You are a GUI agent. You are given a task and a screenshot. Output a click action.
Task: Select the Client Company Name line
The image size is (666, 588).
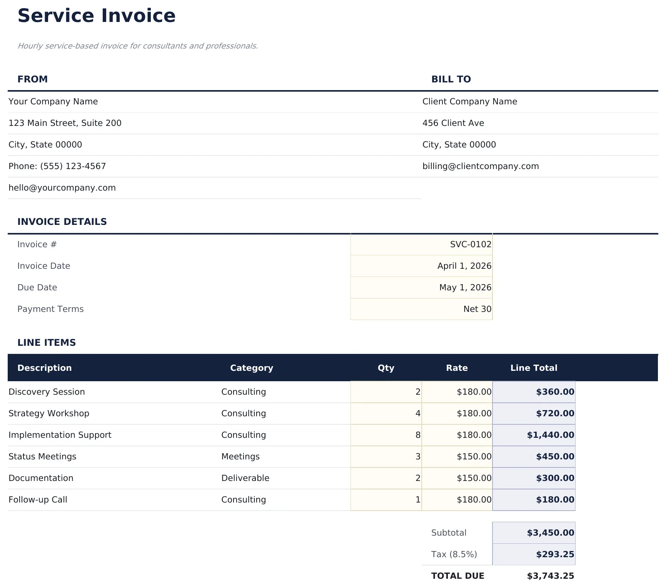point(470,101)
